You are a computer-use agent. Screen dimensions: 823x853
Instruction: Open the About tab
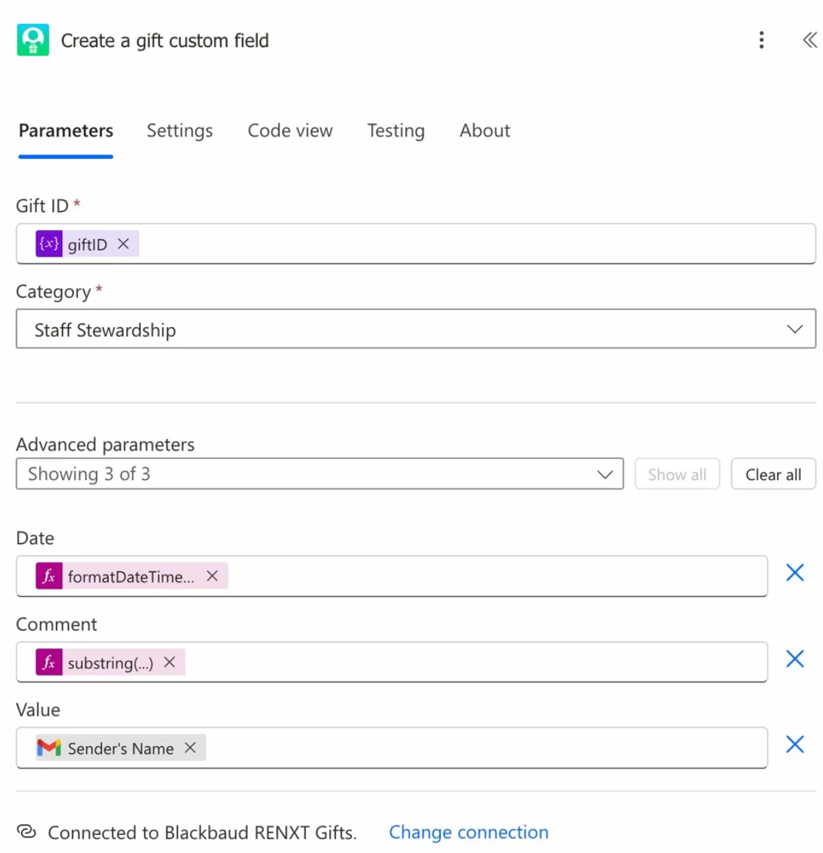[x=485, y=131]
